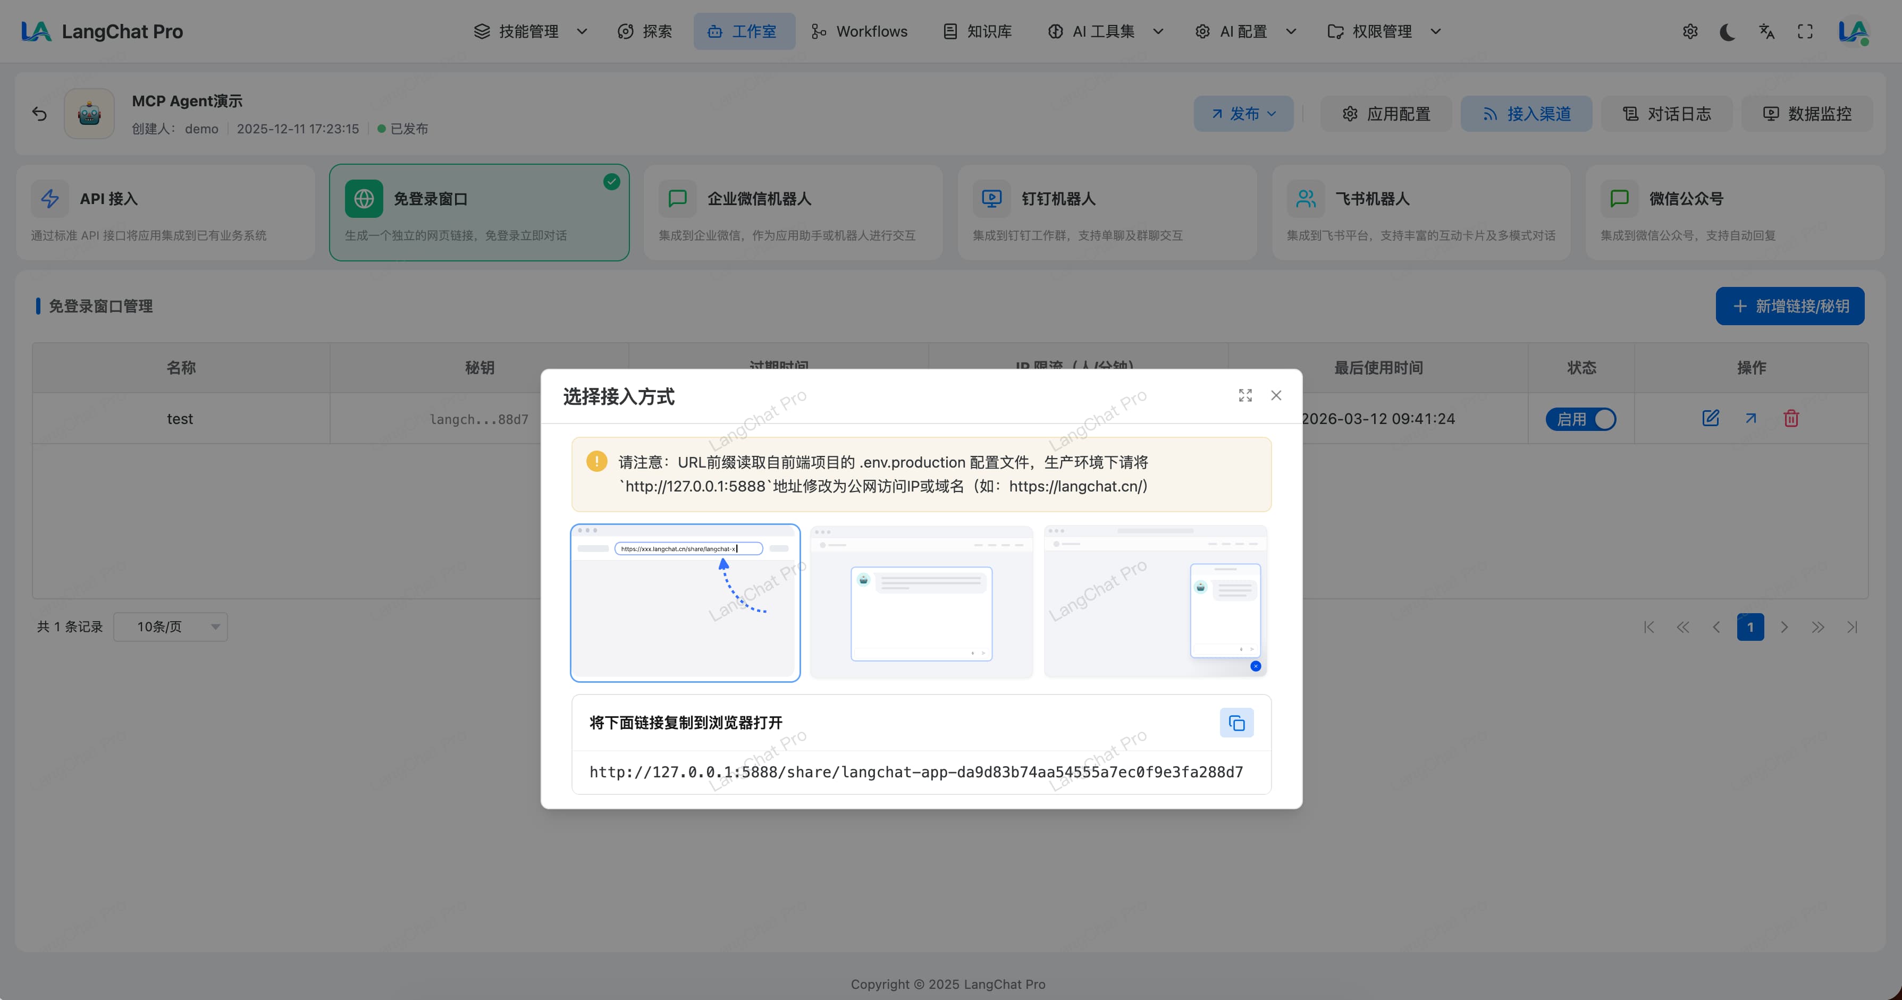Go back using the return arrow icon
Viewport: 1902px width, 1000px height.
(40, 114)
